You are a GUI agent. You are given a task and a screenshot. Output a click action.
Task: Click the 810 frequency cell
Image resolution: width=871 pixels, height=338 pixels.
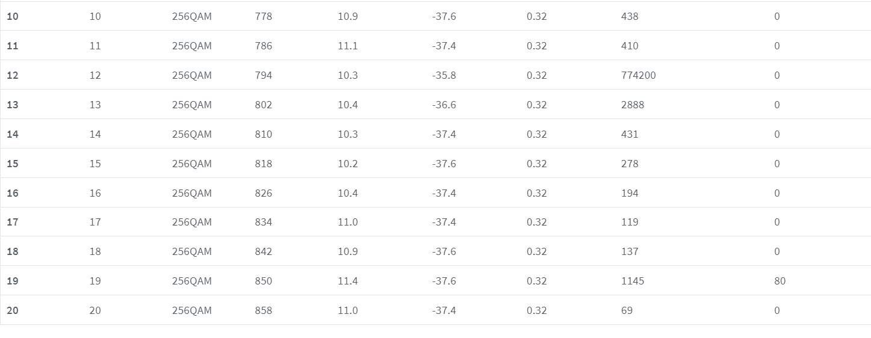263,134
